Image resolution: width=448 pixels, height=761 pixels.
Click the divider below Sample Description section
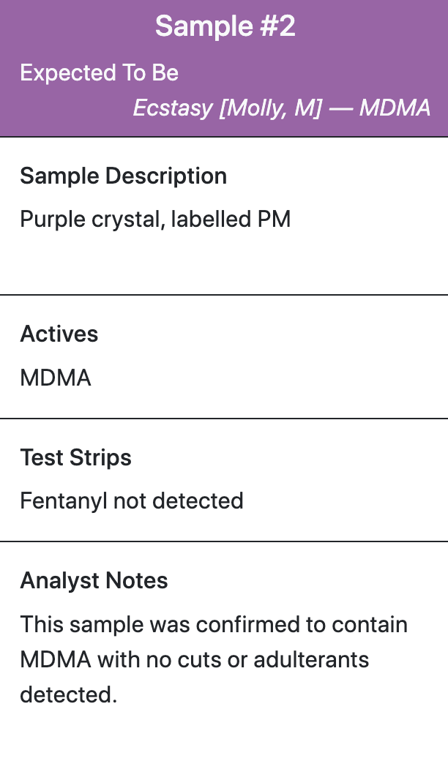point(224,295)
